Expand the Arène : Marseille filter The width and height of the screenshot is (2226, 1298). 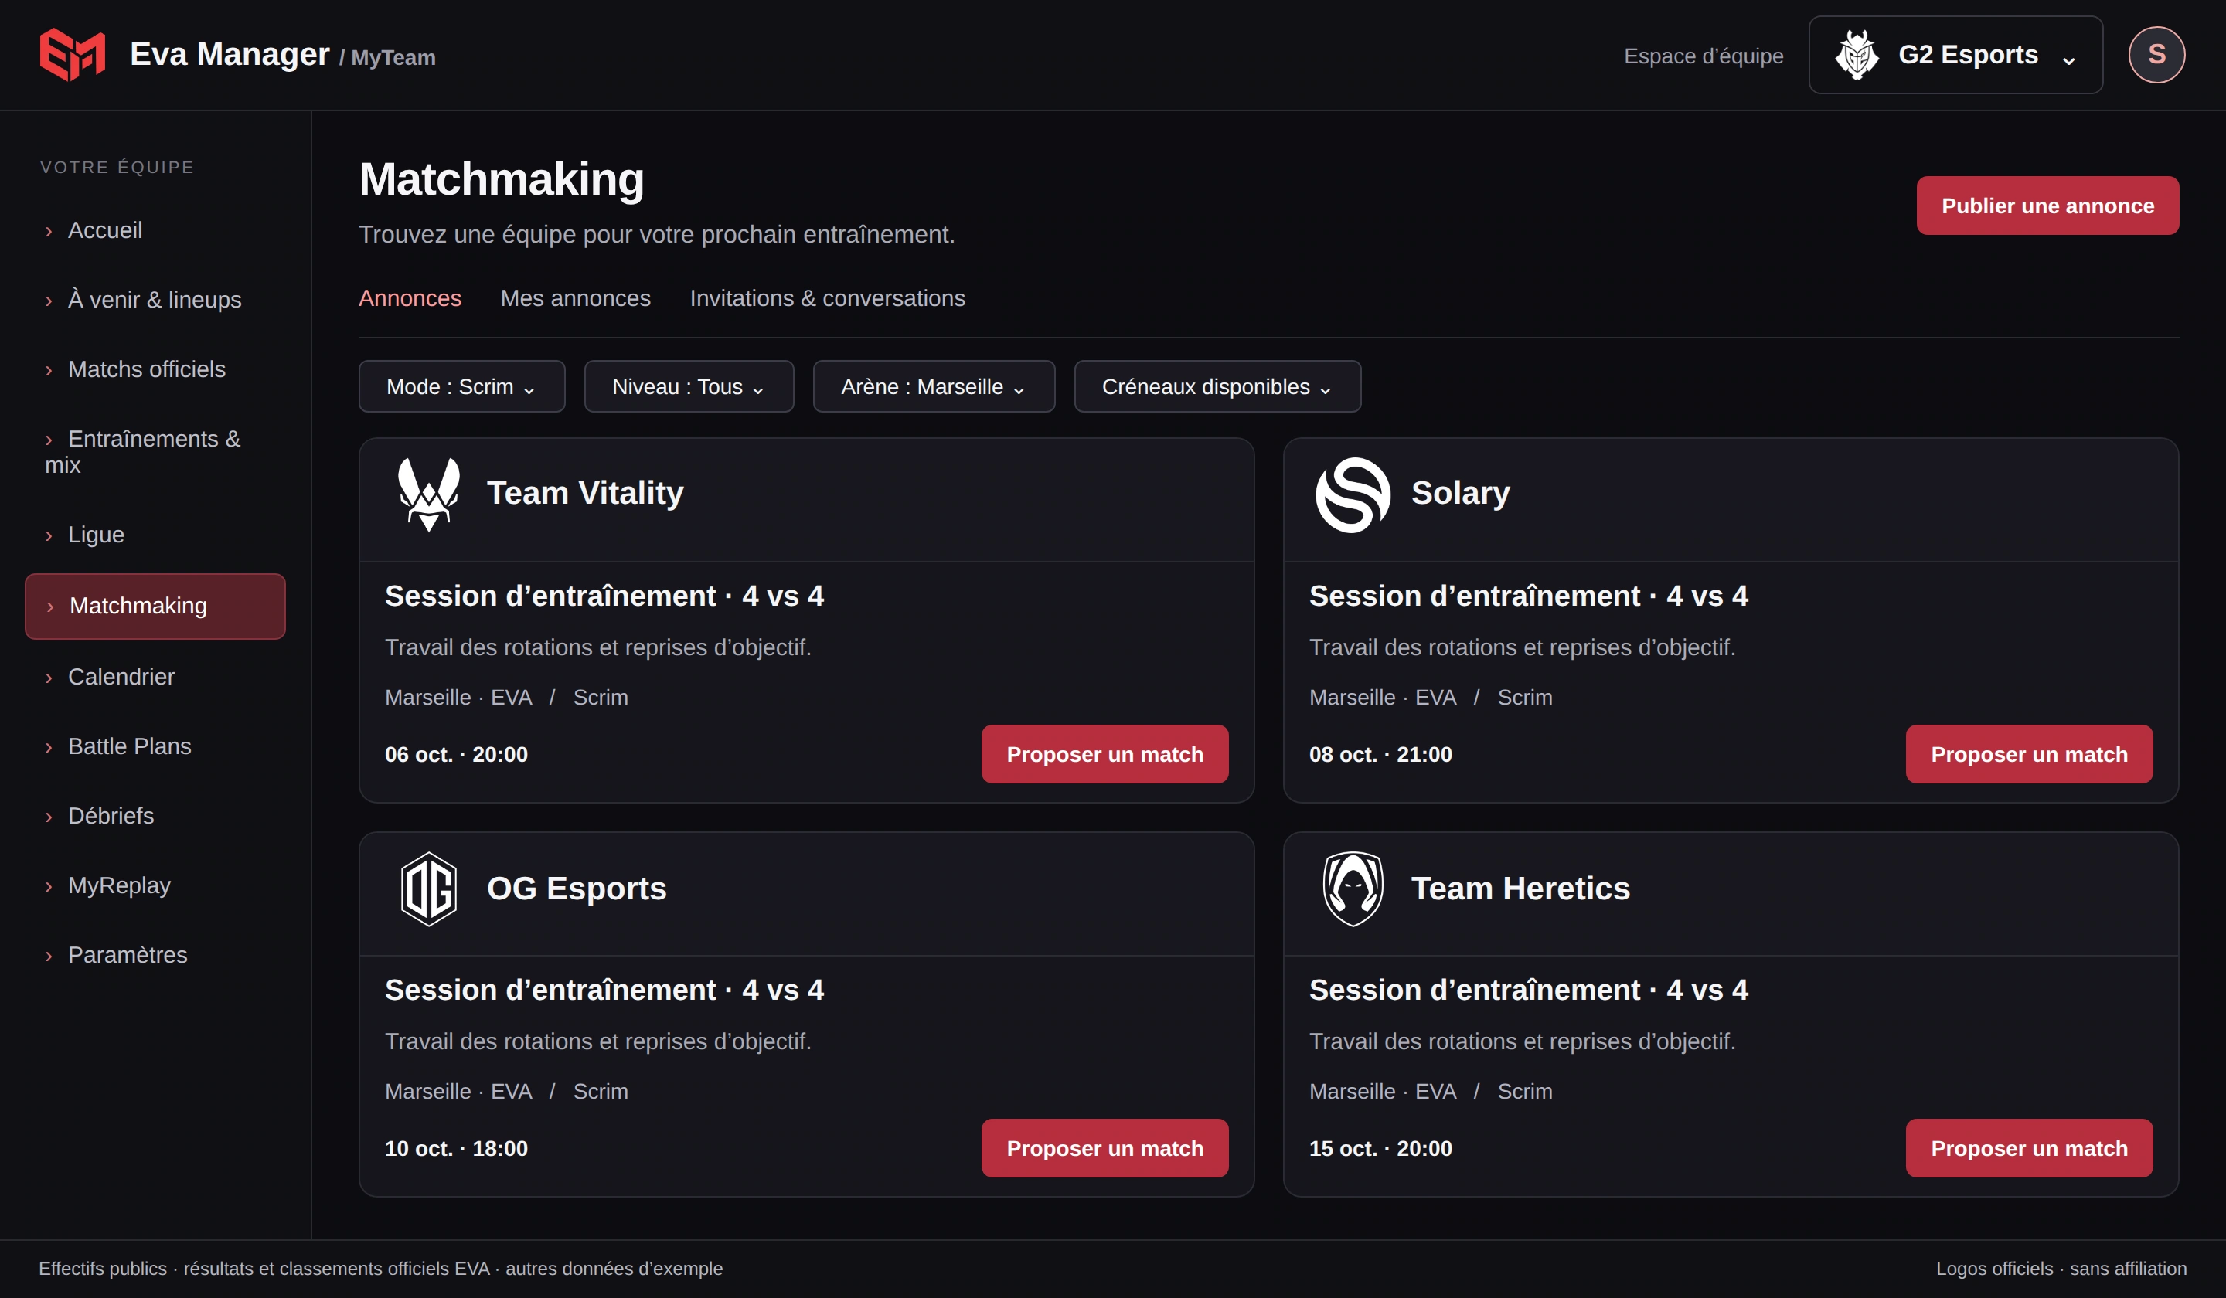tap(933, 387)
